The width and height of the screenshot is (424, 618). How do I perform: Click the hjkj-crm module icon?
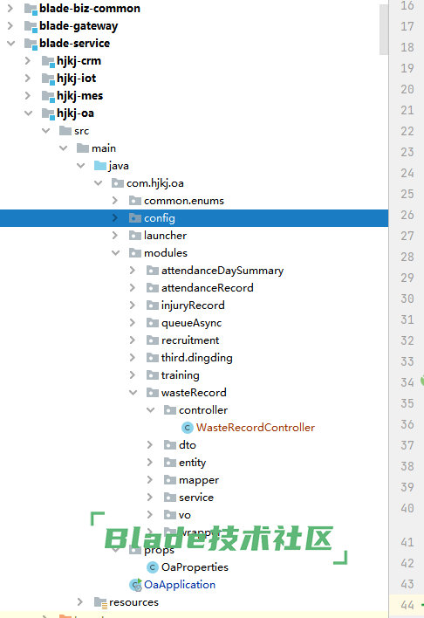pyautogui.click(x=48, y=61)
